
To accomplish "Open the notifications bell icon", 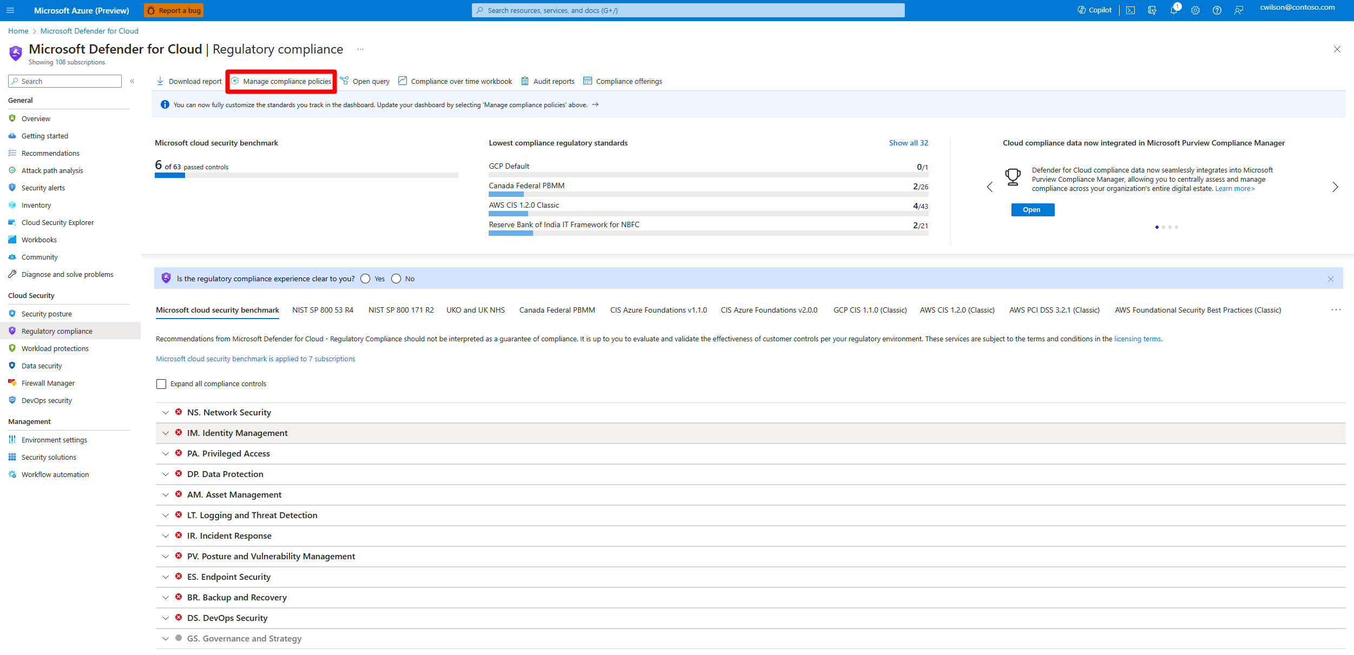I will click(1173, 10).
